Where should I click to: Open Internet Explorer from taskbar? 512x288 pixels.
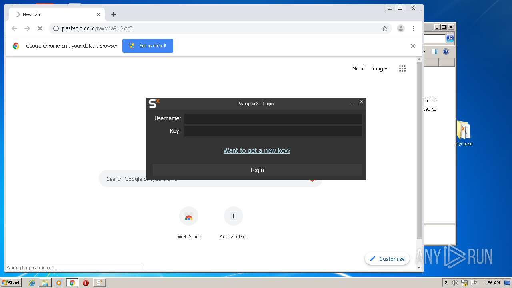point(32,283)
